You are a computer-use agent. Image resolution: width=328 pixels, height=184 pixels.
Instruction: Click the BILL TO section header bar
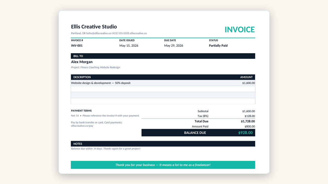pyautogui.click(x=163, y=56)
